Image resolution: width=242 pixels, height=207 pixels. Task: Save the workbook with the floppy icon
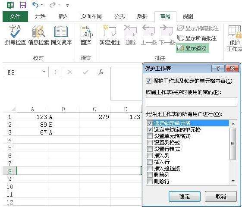coord(23,6)
